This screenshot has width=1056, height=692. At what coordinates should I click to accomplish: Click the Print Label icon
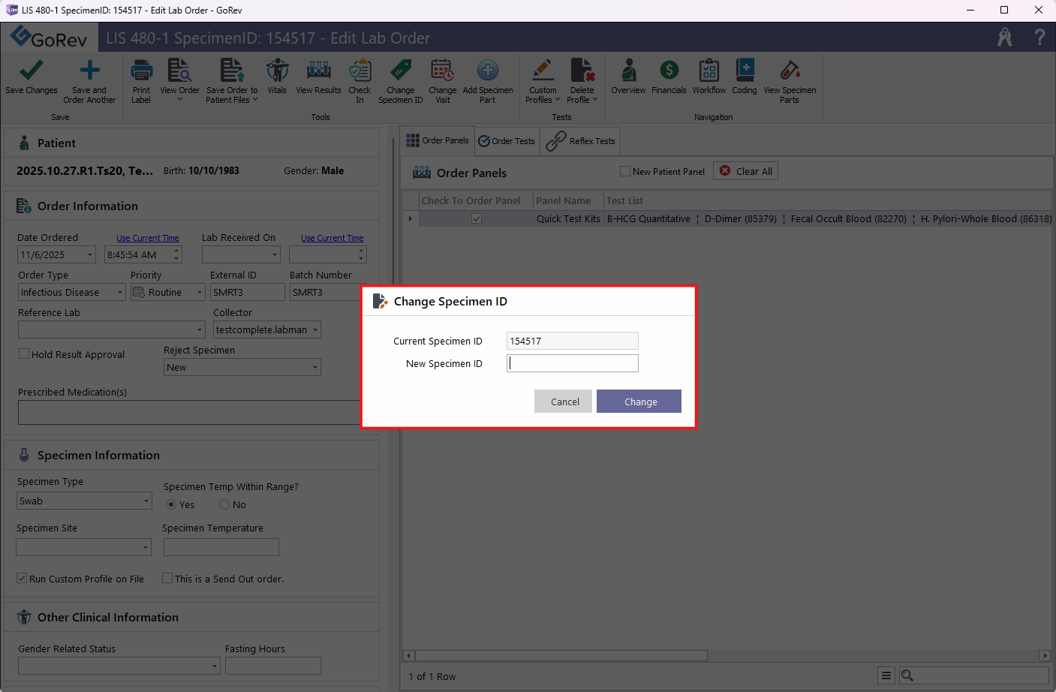141,71
